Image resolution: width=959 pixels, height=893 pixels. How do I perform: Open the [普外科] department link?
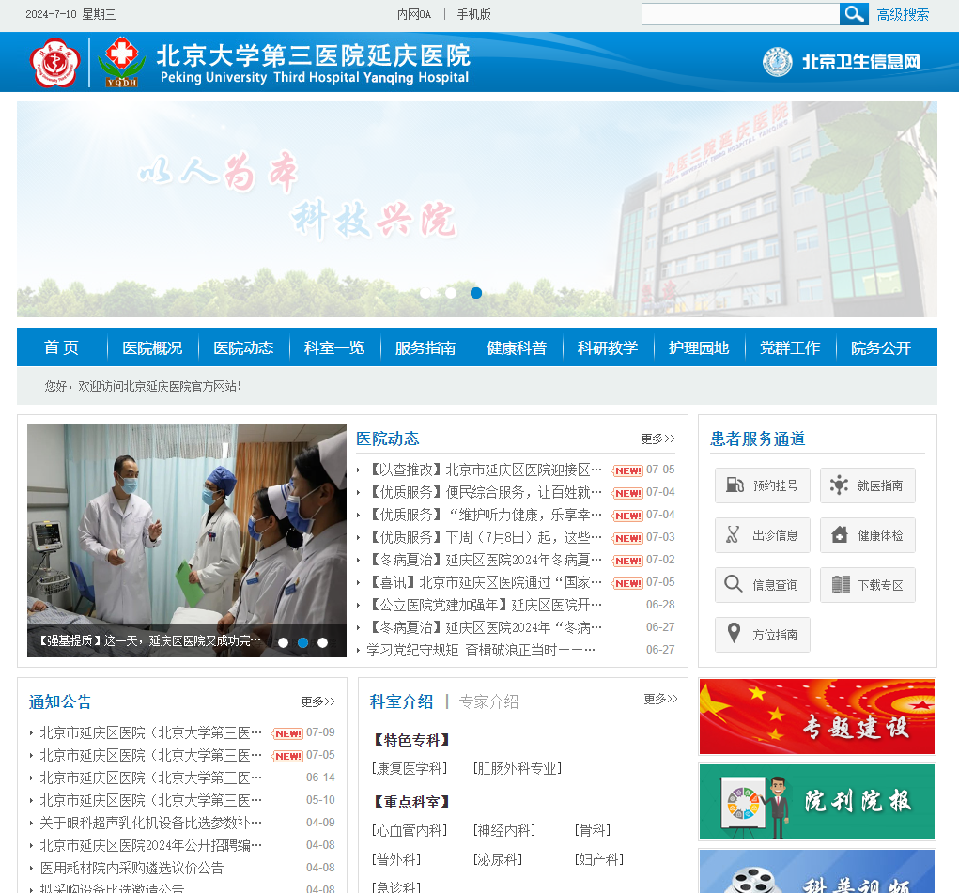coord(396,859)
